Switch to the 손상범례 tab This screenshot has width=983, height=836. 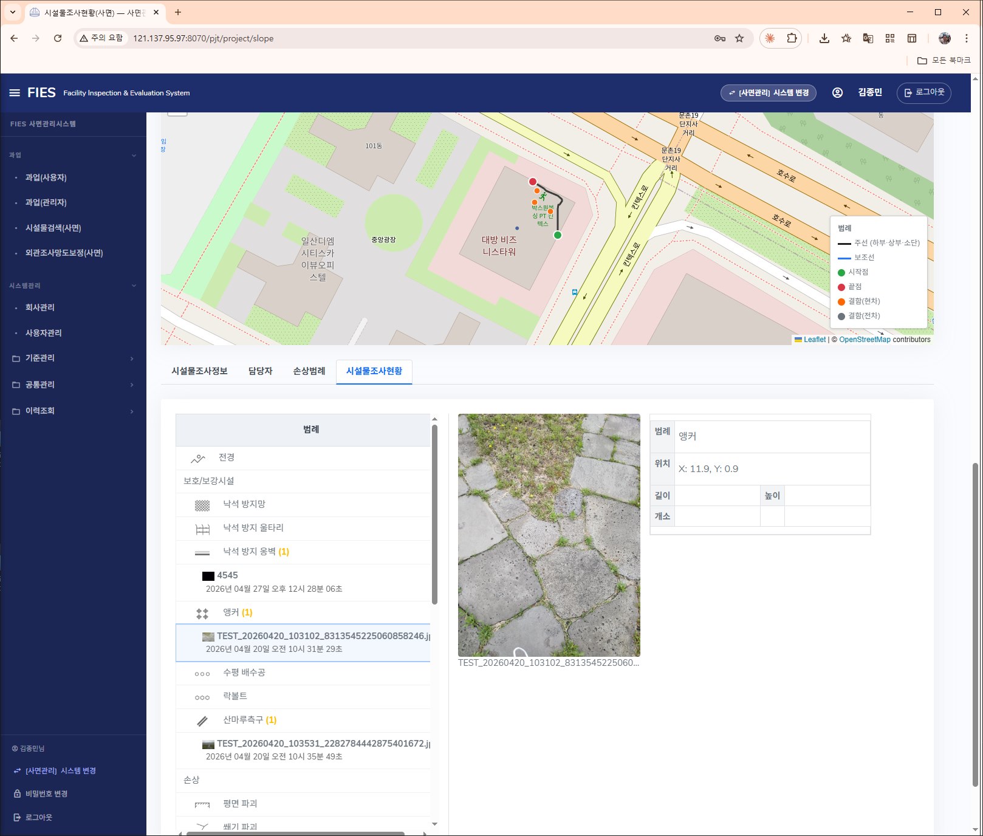click(309, 371)
